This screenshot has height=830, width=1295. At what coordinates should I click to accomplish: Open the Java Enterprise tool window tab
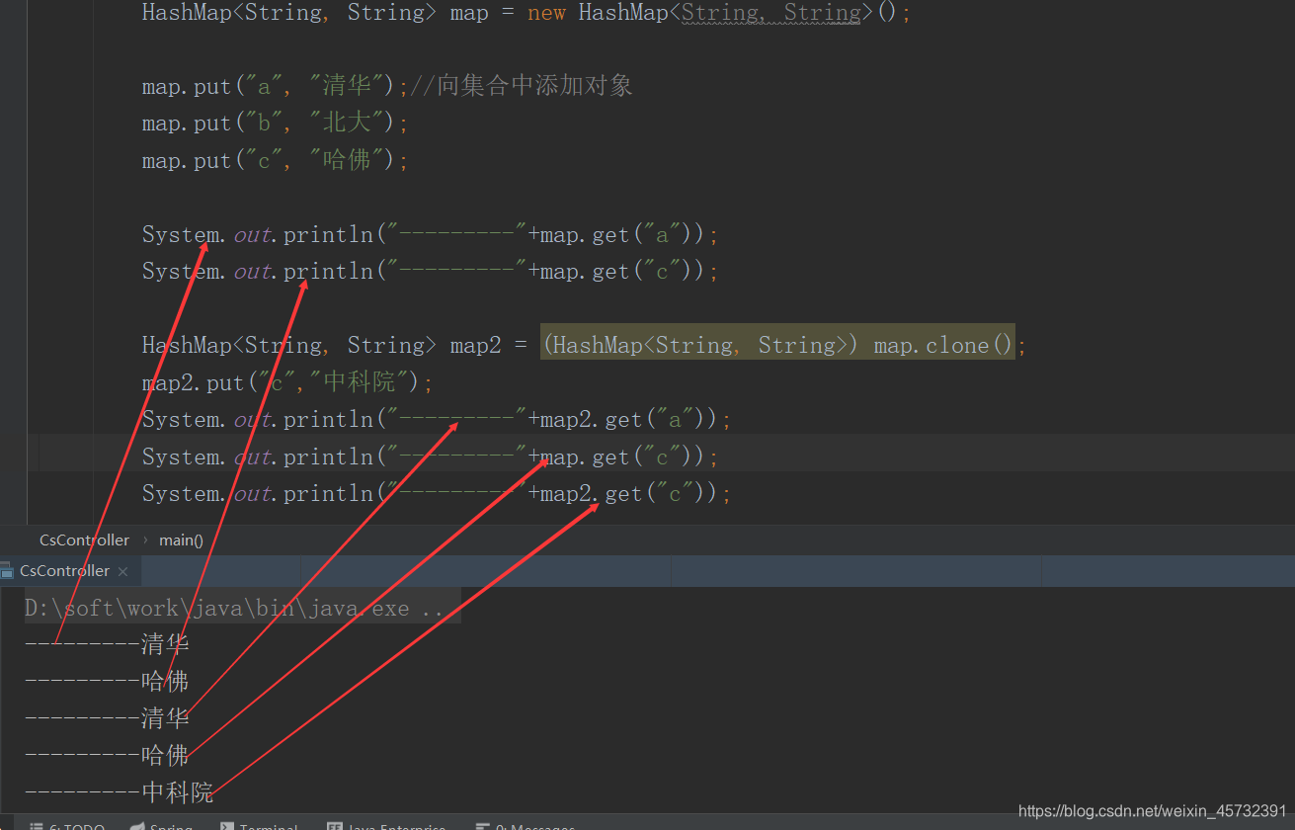[x=386, y=826]
